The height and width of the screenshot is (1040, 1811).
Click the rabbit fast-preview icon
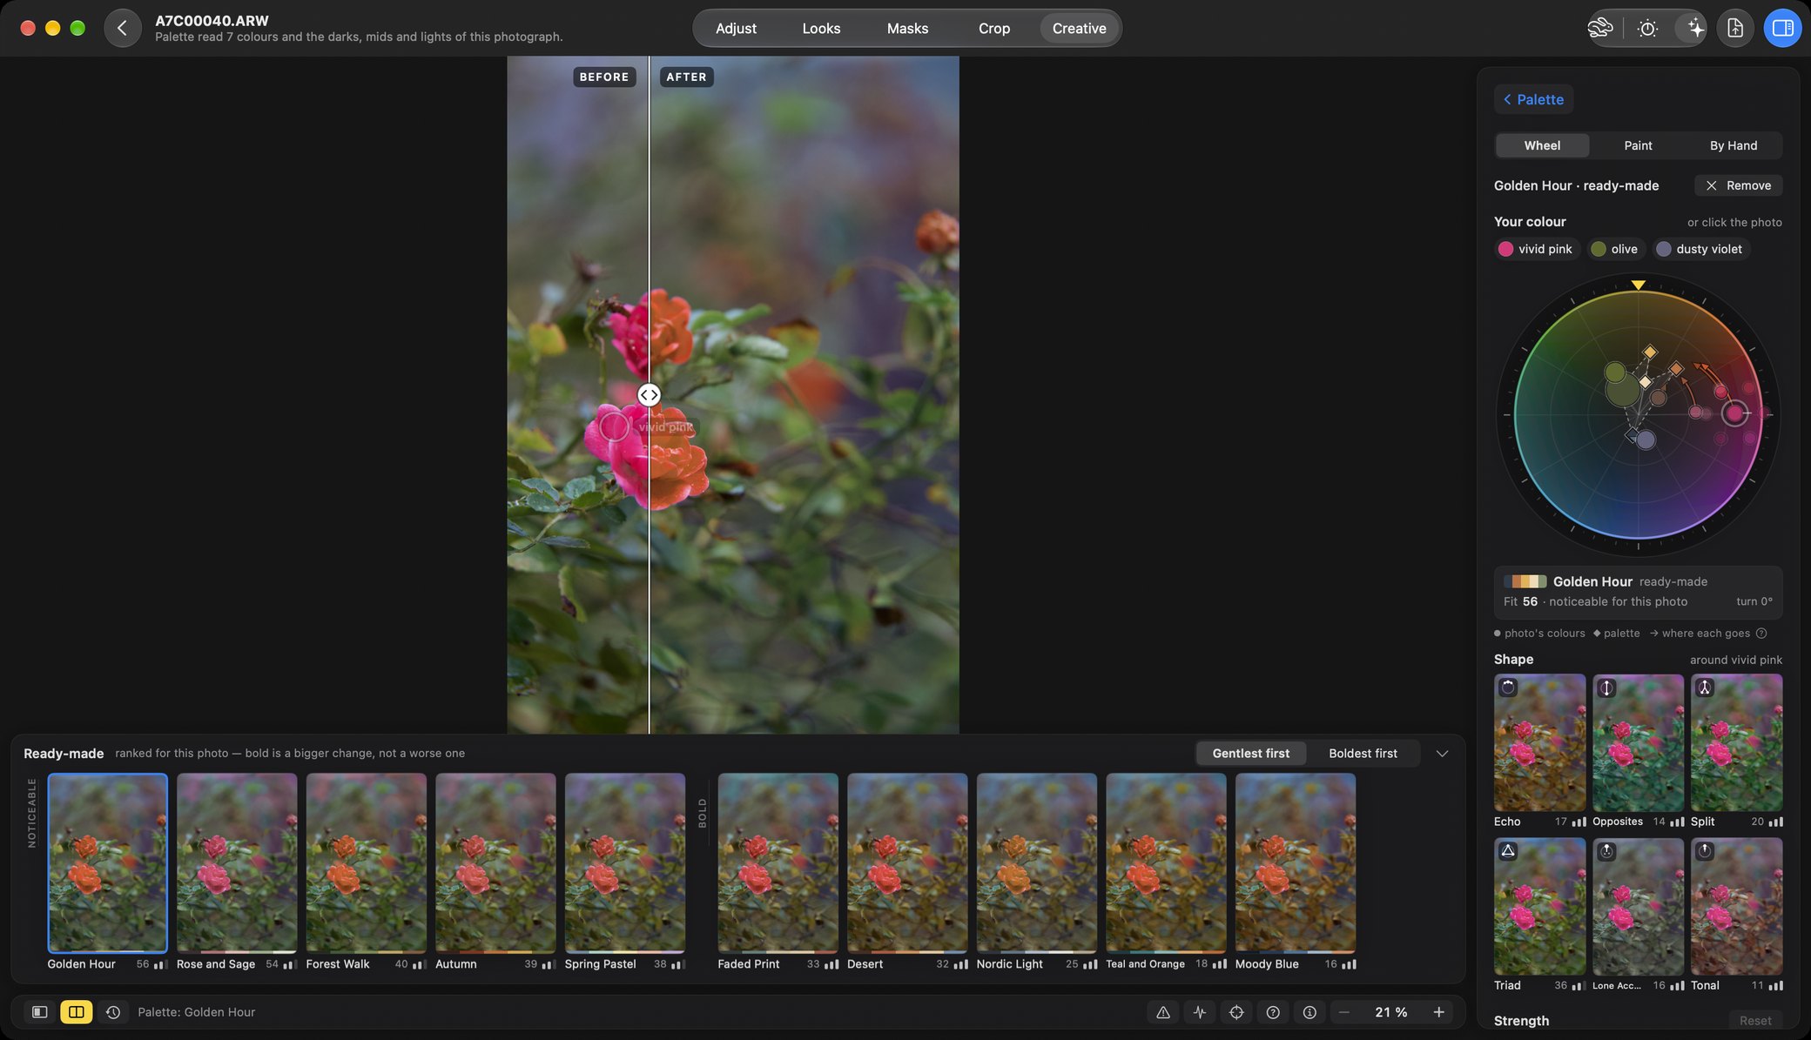point(1600,28)
